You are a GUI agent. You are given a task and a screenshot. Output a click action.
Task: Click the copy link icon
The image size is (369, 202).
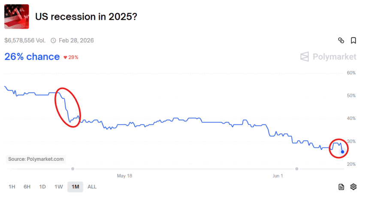341,41
